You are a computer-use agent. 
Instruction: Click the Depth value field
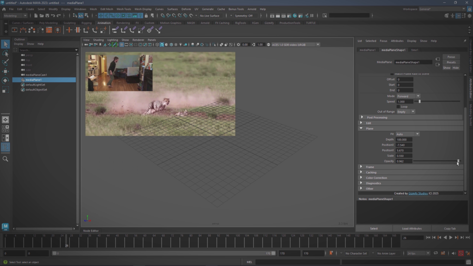404,139
